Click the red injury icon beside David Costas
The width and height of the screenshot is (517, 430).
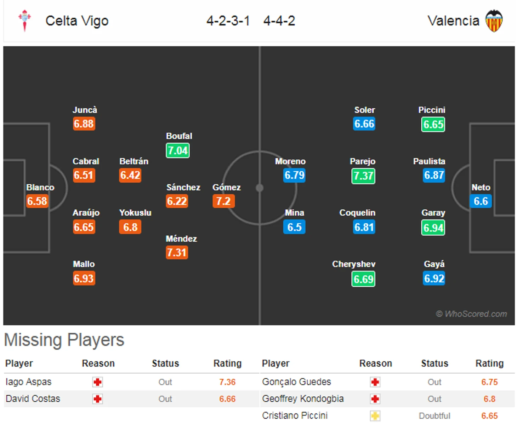pyautogui.click(x=97, y=399)
